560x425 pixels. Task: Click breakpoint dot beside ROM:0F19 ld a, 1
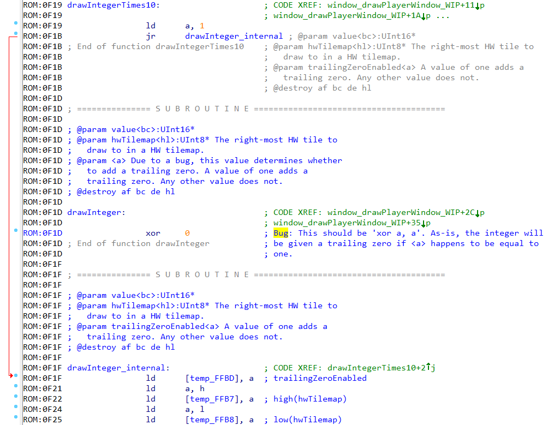coord(16,23)
